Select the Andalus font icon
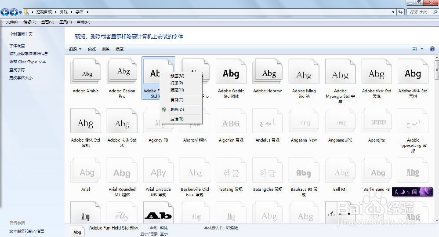This screenshot has height=237, width=439. pos(268,121)
